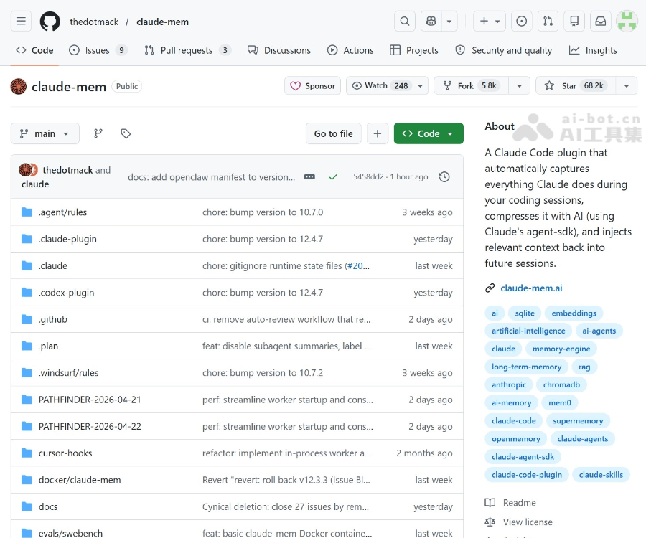Open the claude-mem.ai website link

(x=531, y=288)
